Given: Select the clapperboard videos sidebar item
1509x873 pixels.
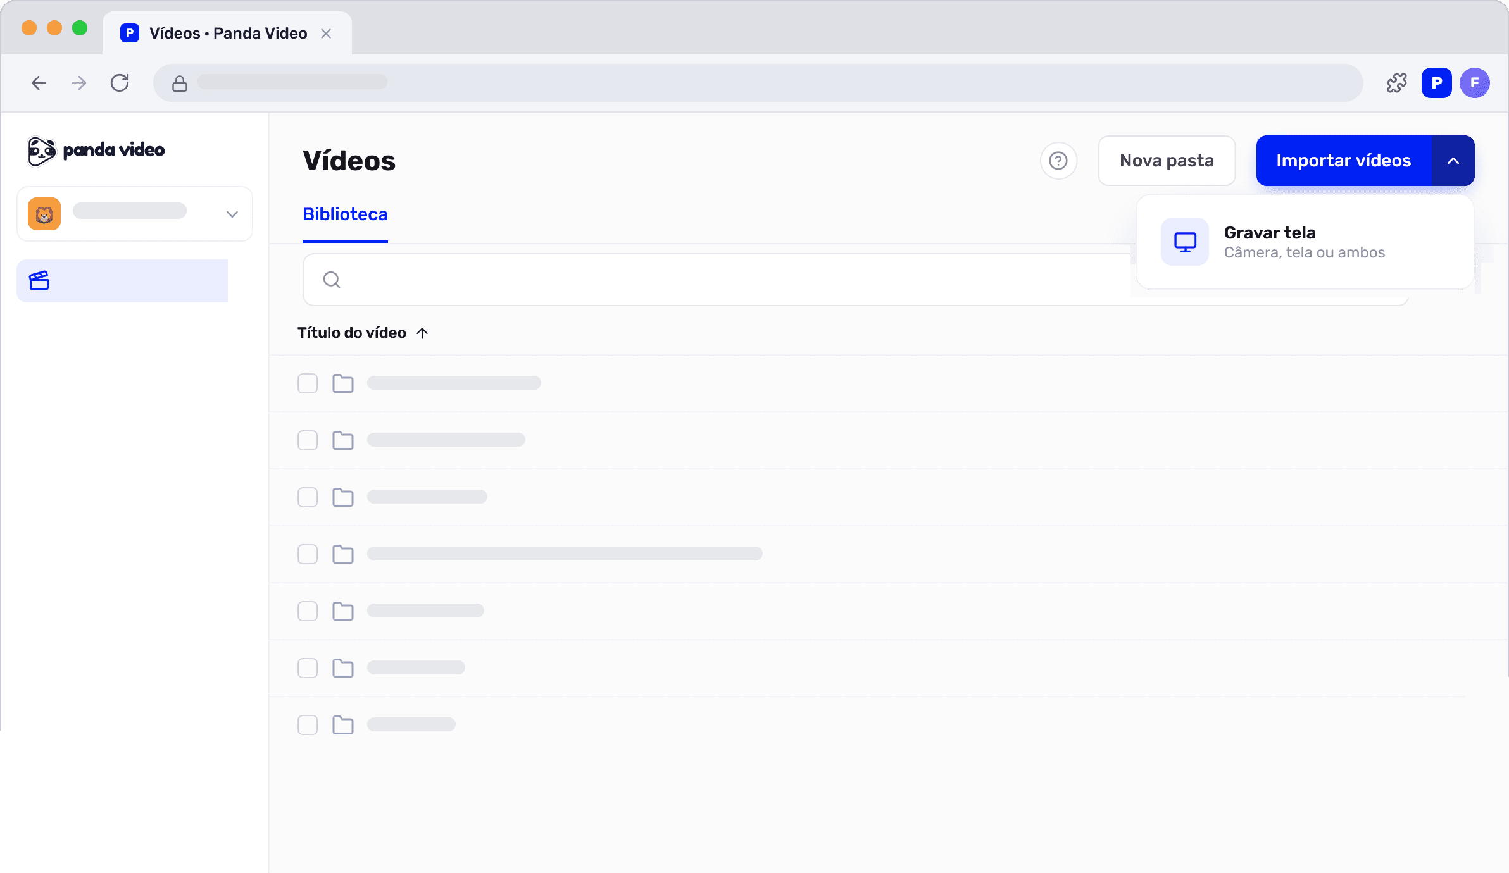Looking at the screenshot, I should [x=122, y=281].
